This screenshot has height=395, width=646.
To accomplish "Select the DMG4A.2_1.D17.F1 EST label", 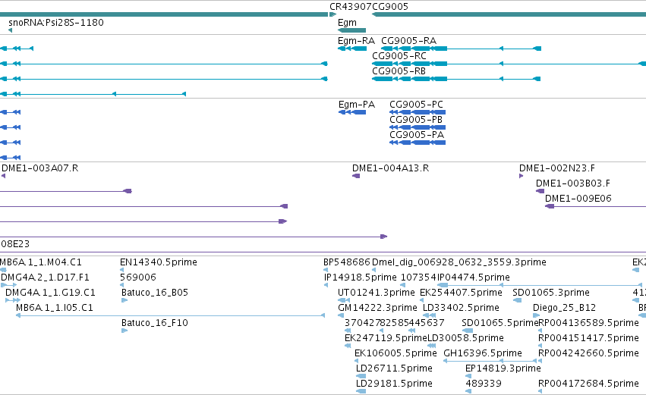I will pyautogui.click(x=46, y=277).
